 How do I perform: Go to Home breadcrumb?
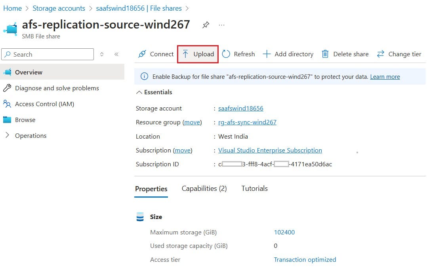[x=13, y=8]
